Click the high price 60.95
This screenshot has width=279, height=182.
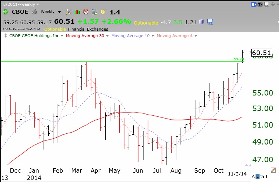click(28, 22)
